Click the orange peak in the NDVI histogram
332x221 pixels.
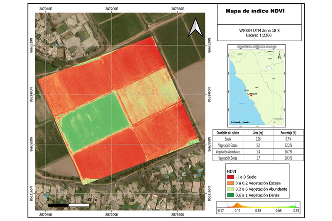click(237, 204)
